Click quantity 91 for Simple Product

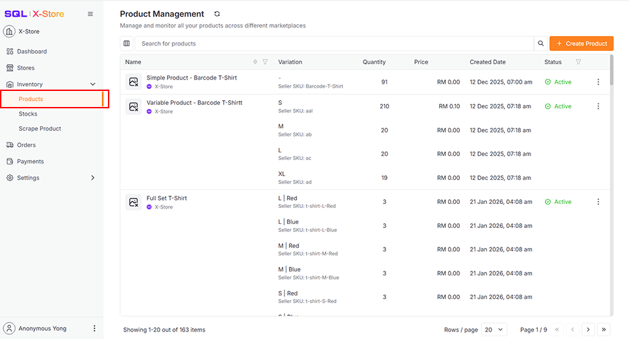pos(384,82)
